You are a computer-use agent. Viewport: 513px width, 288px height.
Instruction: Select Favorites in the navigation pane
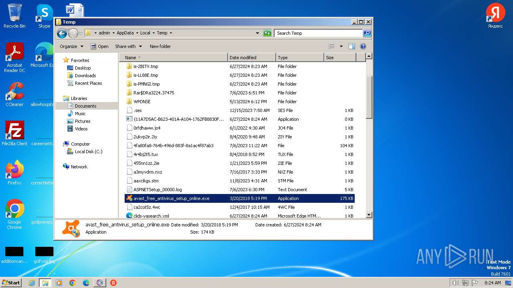[80, 60]
